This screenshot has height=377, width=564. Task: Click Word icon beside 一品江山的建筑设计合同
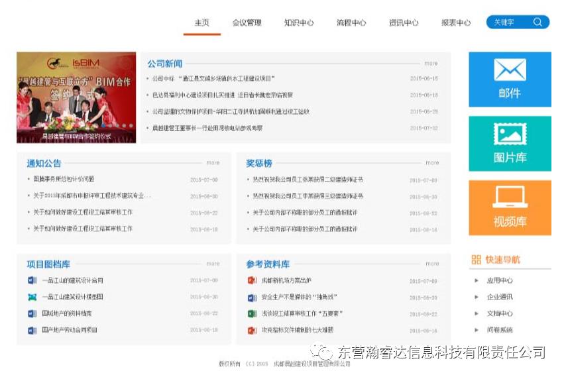pyautogui.click(x=32, y=280)
